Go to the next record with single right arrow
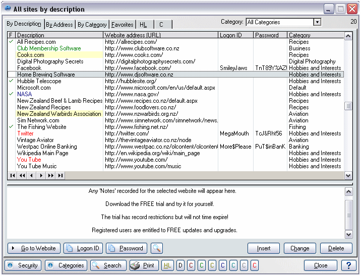Screen dimensions: 361x276 (x=41, y=176)
